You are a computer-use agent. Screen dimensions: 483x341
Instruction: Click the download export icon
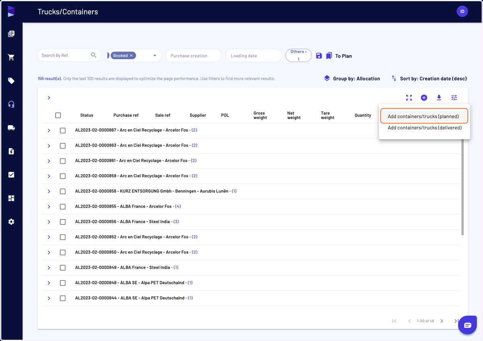pos(439,98)
